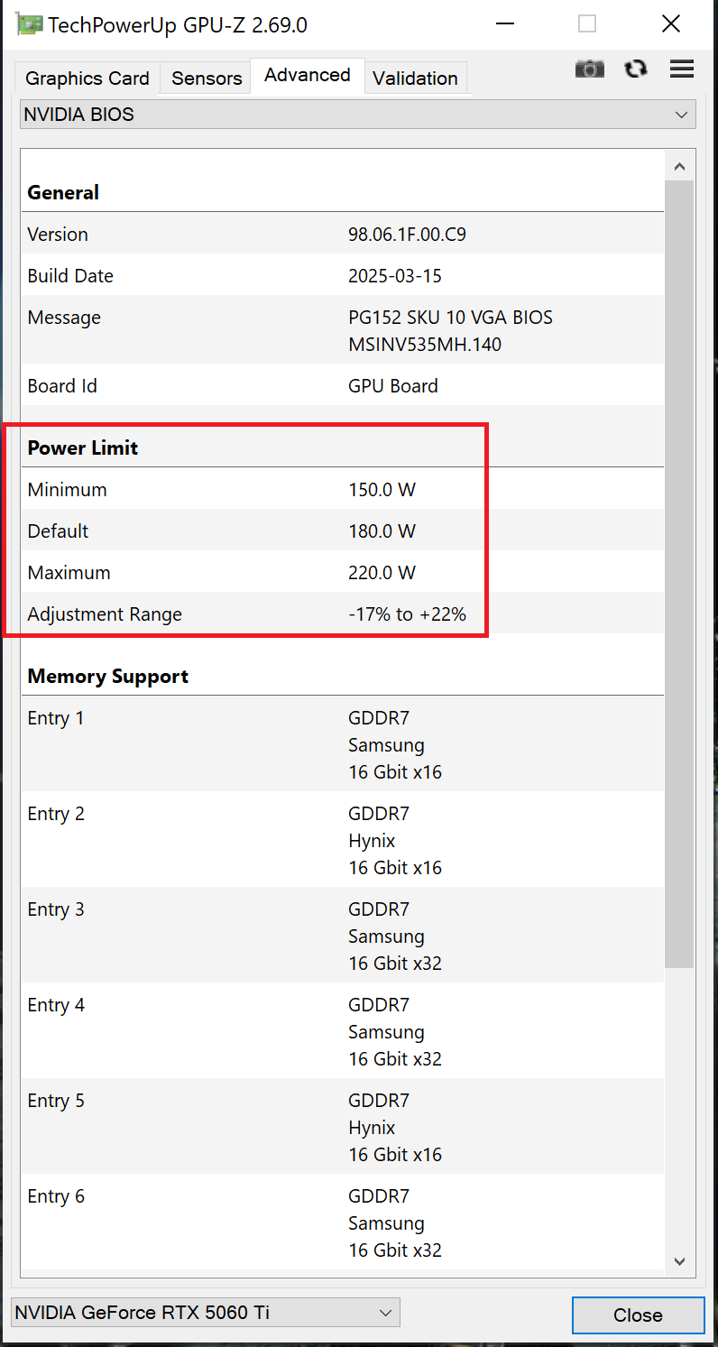Expand the NVIDIA GeForce RTX 5060 Ti selector
Viewport: 718px width, 1347px height.
(x=206, y=1313)
